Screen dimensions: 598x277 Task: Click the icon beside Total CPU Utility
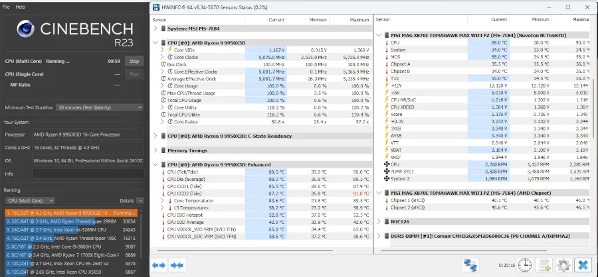point(163,115)
